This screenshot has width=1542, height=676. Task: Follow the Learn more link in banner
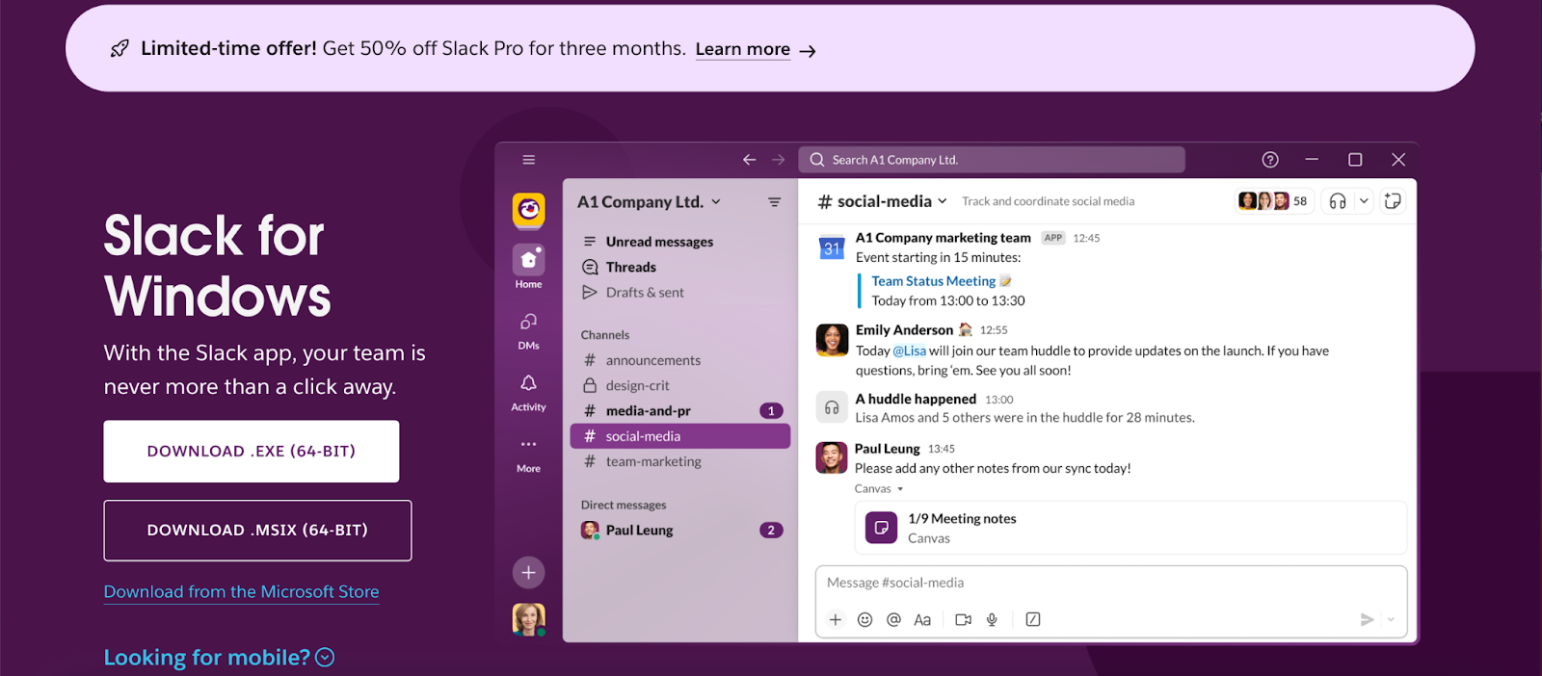click(x=743, y=49)
